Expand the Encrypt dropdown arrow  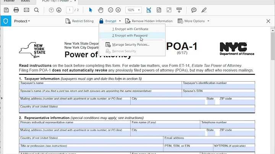pos(120,21)
